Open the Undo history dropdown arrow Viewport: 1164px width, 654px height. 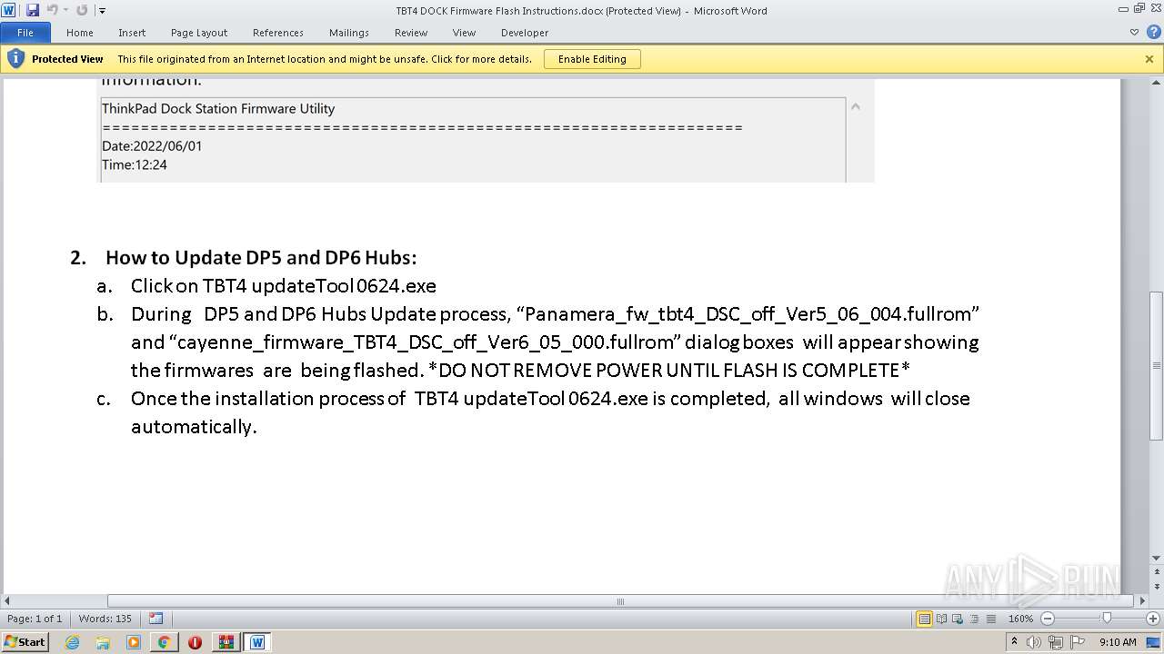(65, 11)
